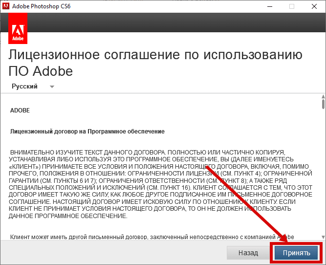The height and width of the screenshot is (265, 326).
Task: Open the Русский language dropdown
Action: 33,87
